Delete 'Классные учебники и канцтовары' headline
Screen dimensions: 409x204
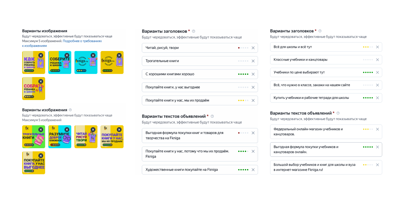pyautogui.click(x=377, y=60)
